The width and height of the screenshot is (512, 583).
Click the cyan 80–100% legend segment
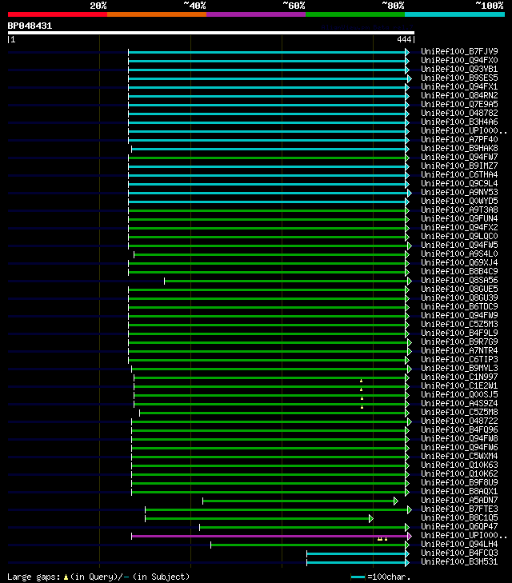tap(454, 14)
